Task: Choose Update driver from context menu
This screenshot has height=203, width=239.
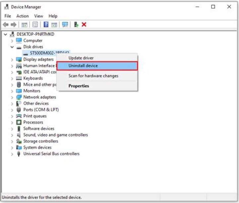Action: tap(97, 58)
